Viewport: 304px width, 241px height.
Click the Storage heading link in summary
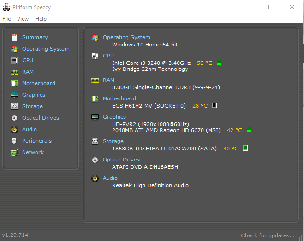click(113, 141)
